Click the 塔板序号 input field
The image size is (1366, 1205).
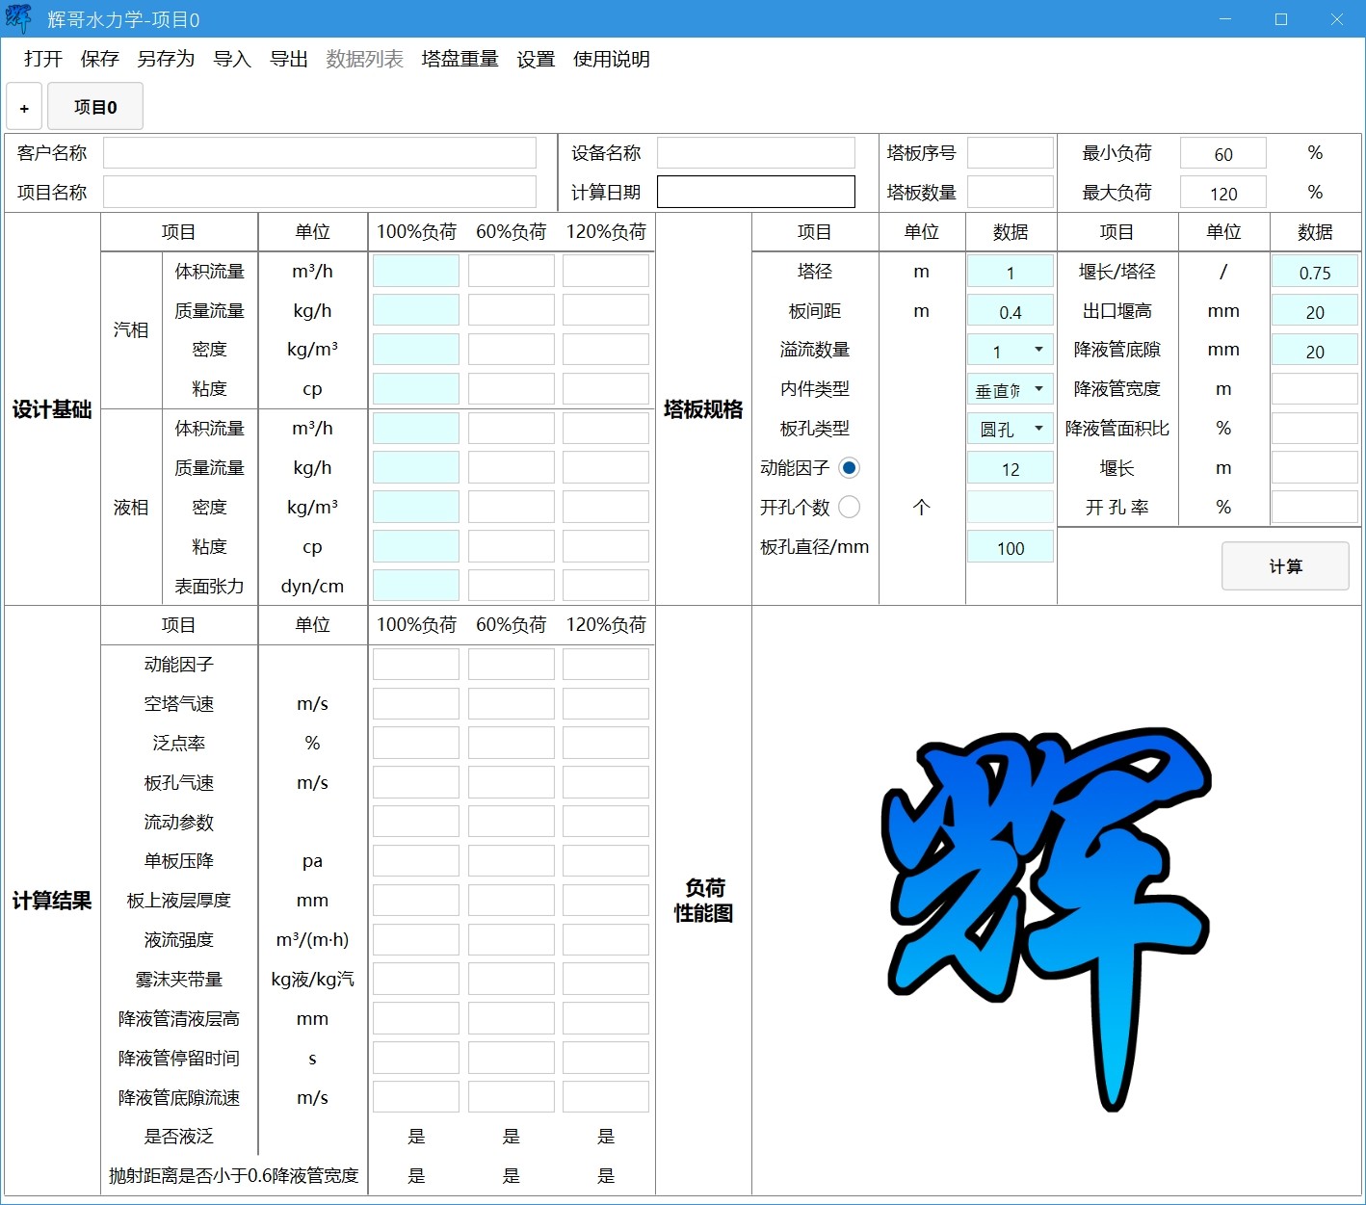coord(1011,153)
